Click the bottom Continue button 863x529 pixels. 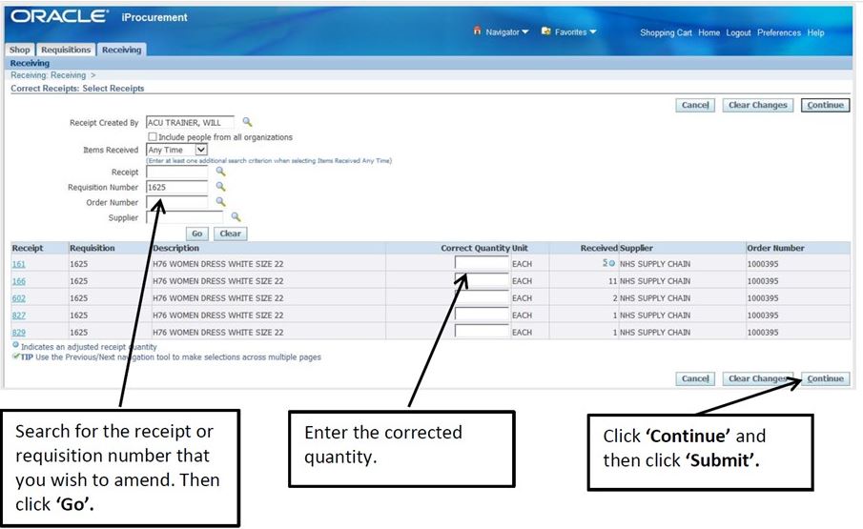tap(825, 379)
